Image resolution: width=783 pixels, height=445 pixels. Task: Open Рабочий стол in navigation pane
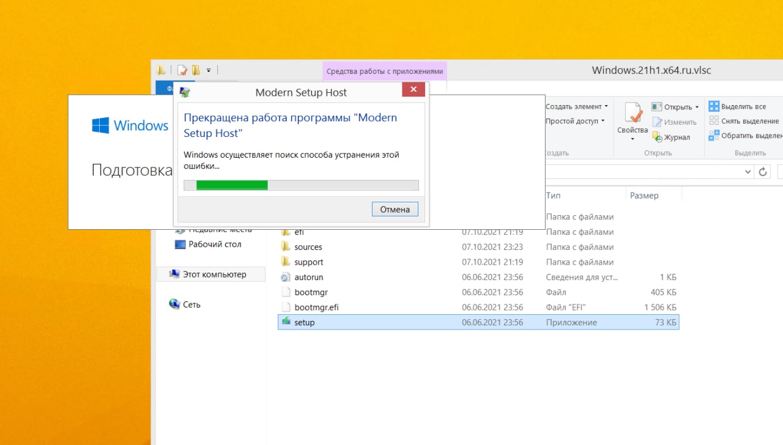[215, 244]
